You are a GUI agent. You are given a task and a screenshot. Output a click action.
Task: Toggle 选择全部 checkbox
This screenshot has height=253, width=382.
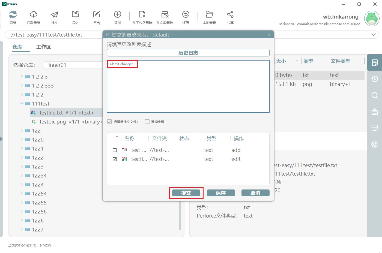147,122
